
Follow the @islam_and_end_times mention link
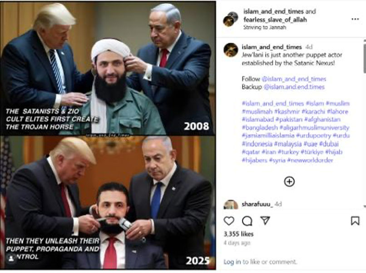point(294,79)
